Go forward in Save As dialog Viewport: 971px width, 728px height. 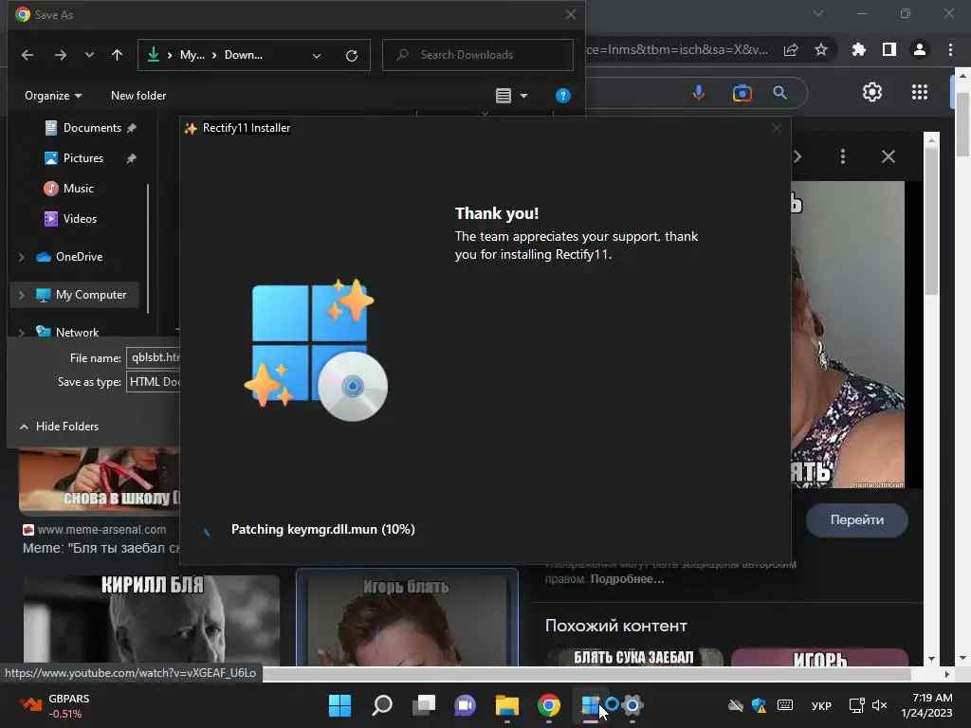60,55
